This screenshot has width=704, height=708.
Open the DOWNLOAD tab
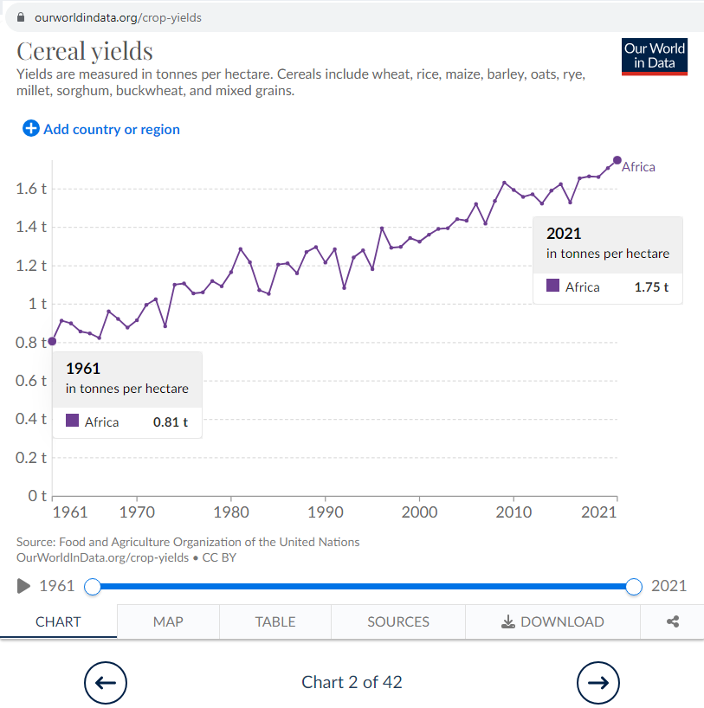552,621
